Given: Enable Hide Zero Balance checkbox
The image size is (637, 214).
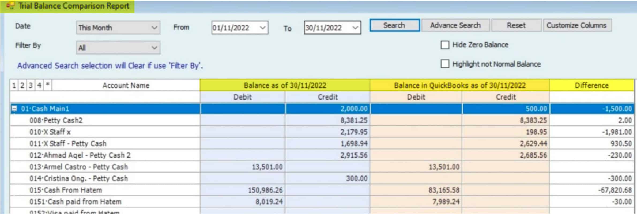Looking at the screenshot, I should point(445,45).
